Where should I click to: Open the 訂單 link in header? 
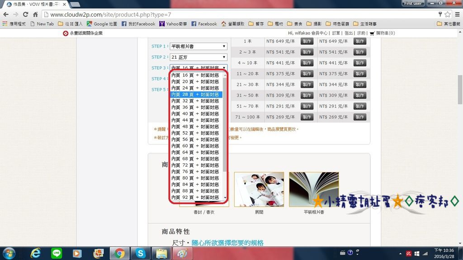pos(336,33)
